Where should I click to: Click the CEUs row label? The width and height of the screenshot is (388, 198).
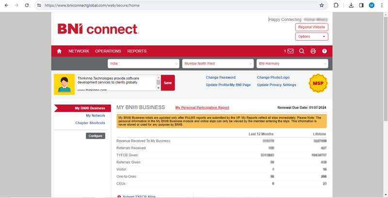click(x=121, y=183)
